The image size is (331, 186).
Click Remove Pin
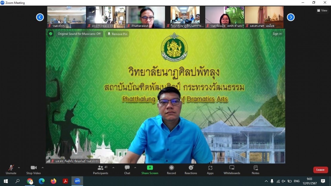pos(117,34)
